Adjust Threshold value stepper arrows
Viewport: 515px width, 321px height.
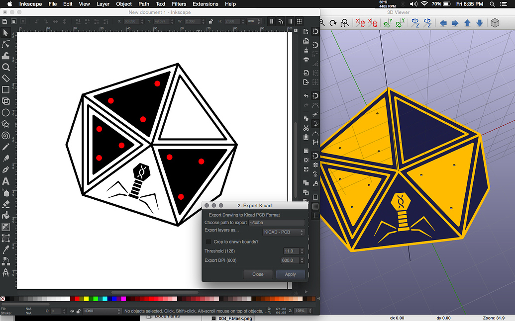click(302, 251)
